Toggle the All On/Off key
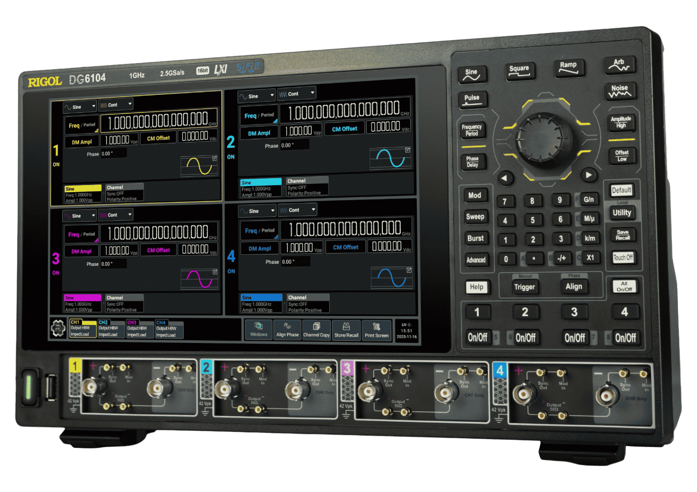 tap(624, 286)
